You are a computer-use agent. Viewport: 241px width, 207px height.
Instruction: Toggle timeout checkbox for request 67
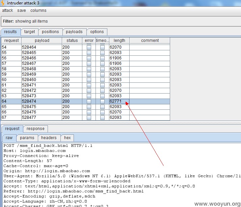(x=102, y=118)
